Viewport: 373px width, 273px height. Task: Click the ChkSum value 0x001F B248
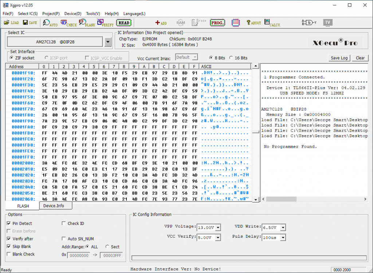click(x=200, y=39)
